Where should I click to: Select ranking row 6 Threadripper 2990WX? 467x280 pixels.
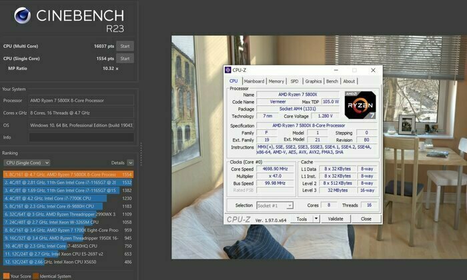point(68,214)
